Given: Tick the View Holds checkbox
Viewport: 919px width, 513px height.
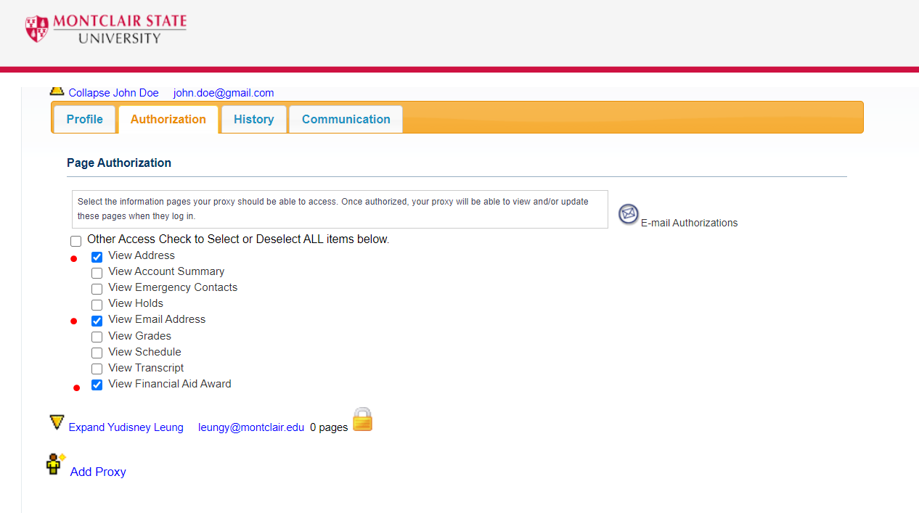Looking at the screenshot, I should pos(97,305).
